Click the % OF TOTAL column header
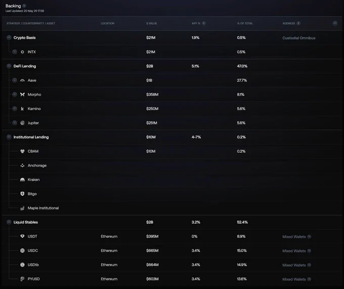The width and height of the screenshot is (344, 289). [245, 23]
